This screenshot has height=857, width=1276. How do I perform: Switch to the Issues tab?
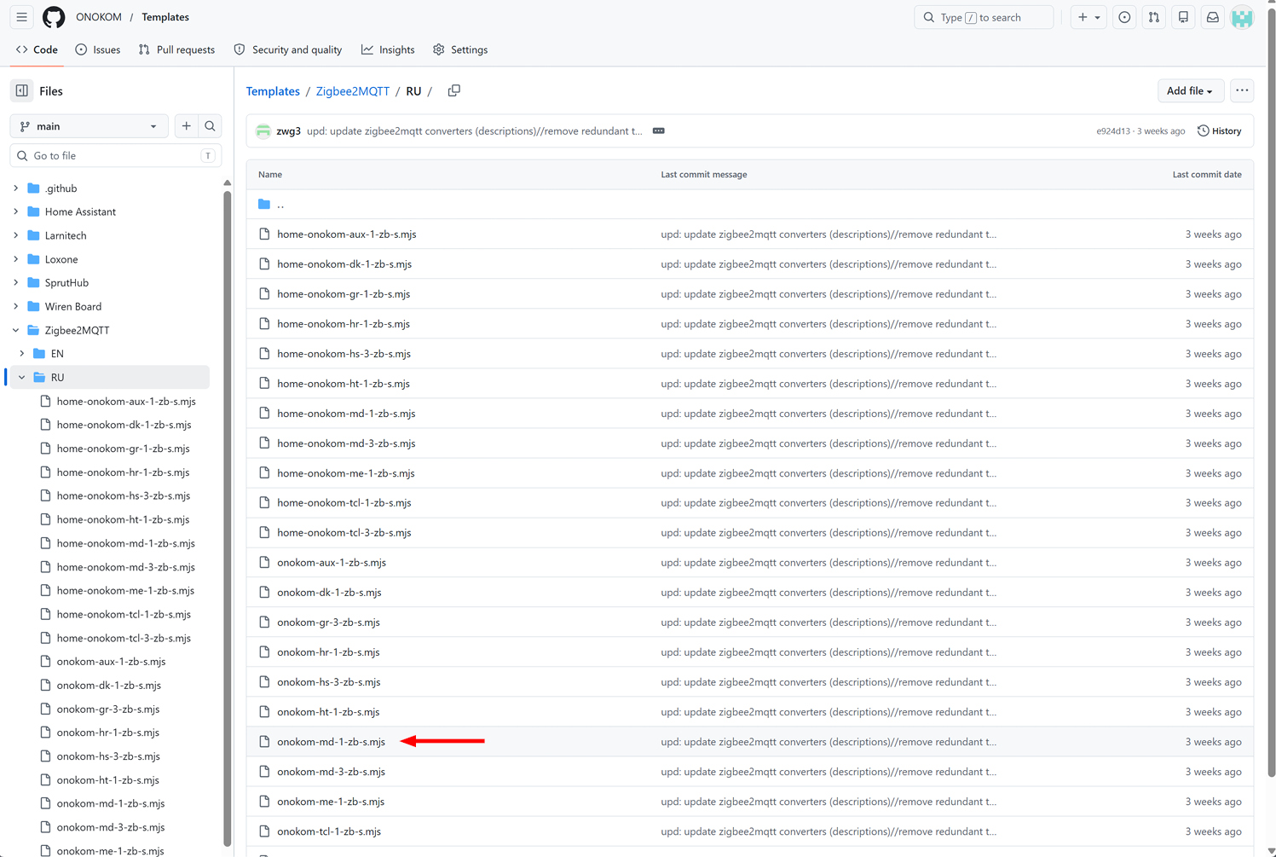coord(98,49)
